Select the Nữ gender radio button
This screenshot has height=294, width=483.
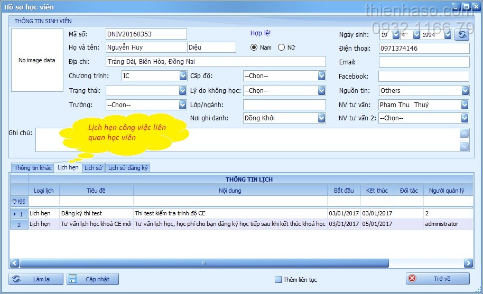point(281,48)
